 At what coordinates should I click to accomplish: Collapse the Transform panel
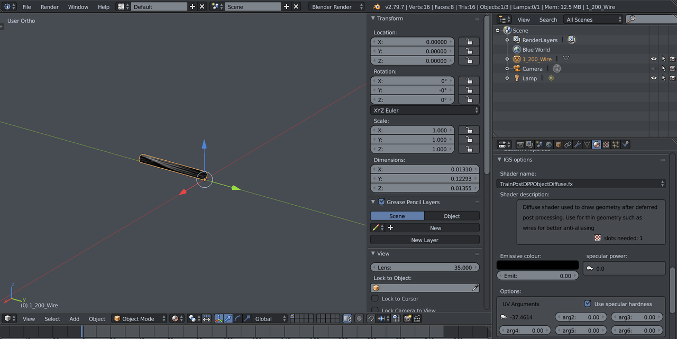click(372, 19)
